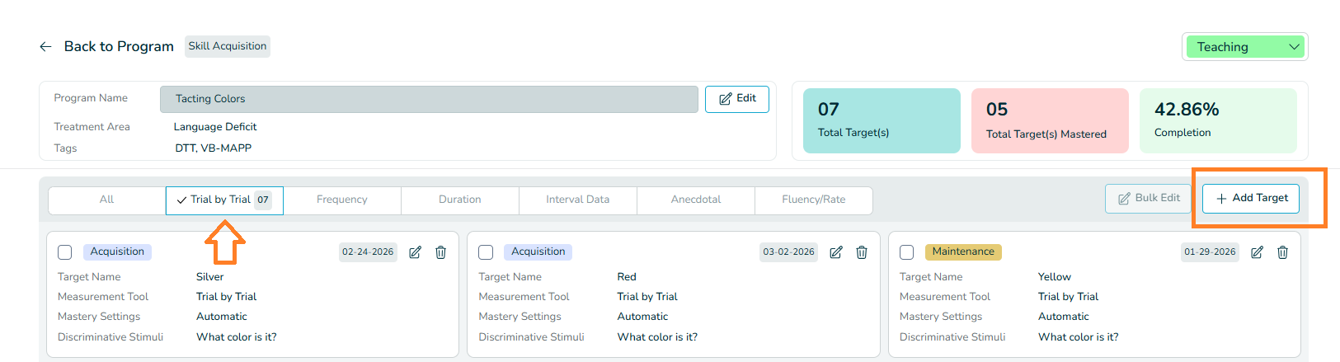Click the back arrow icon
This screenshot has height=362, width=1340.
click(45, 47)
